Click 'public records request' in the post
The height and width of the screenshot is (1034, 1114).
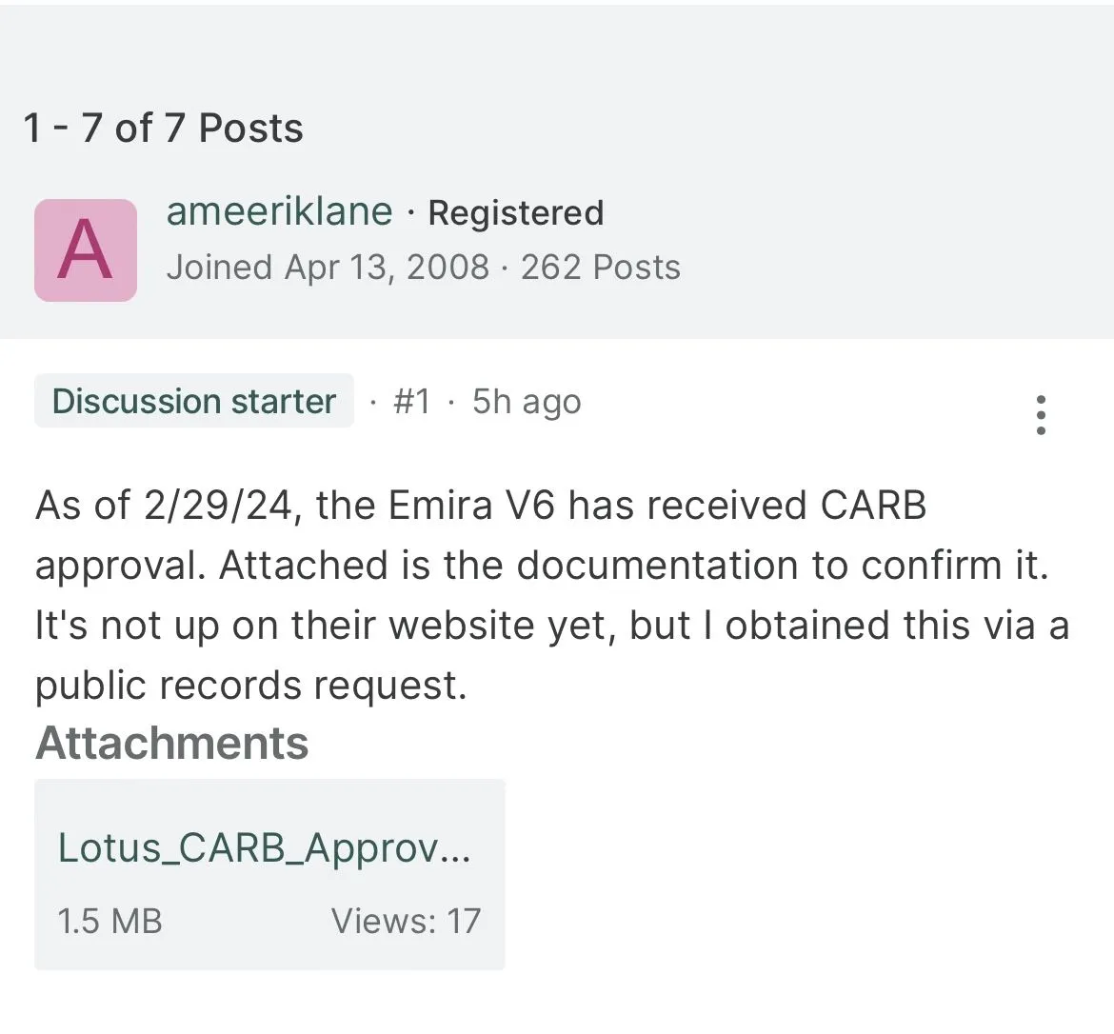pos(250,686)
